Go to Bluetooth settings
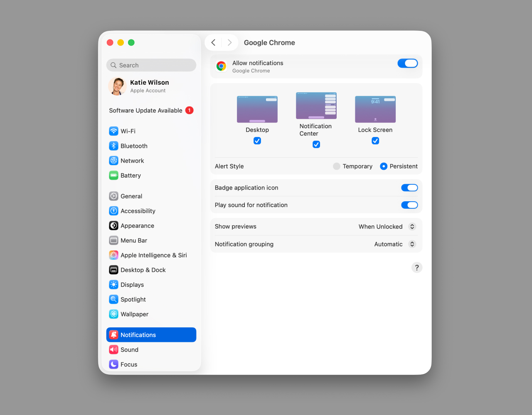 point(151,146)
